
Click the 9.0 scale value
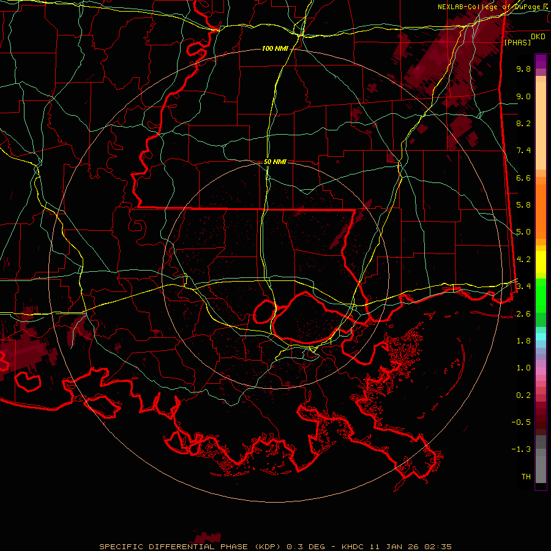(523, 96)
